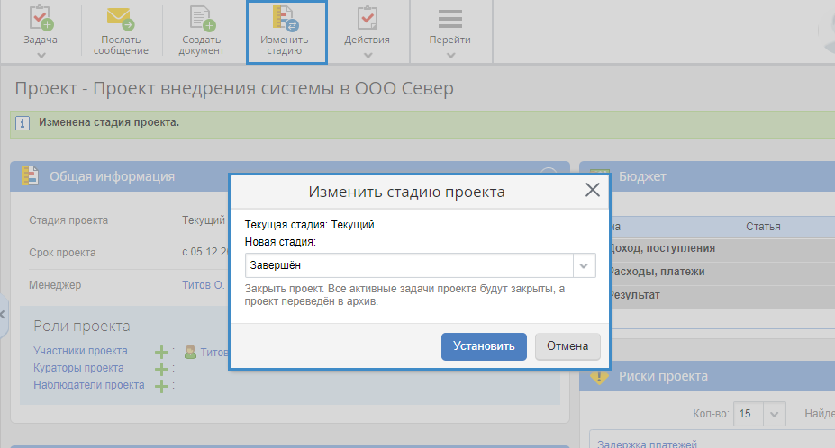The width and height of the screenshot is (835, 448).
Task: Add a participant with Участники проекта plus
Action: [x=161, y=352]
